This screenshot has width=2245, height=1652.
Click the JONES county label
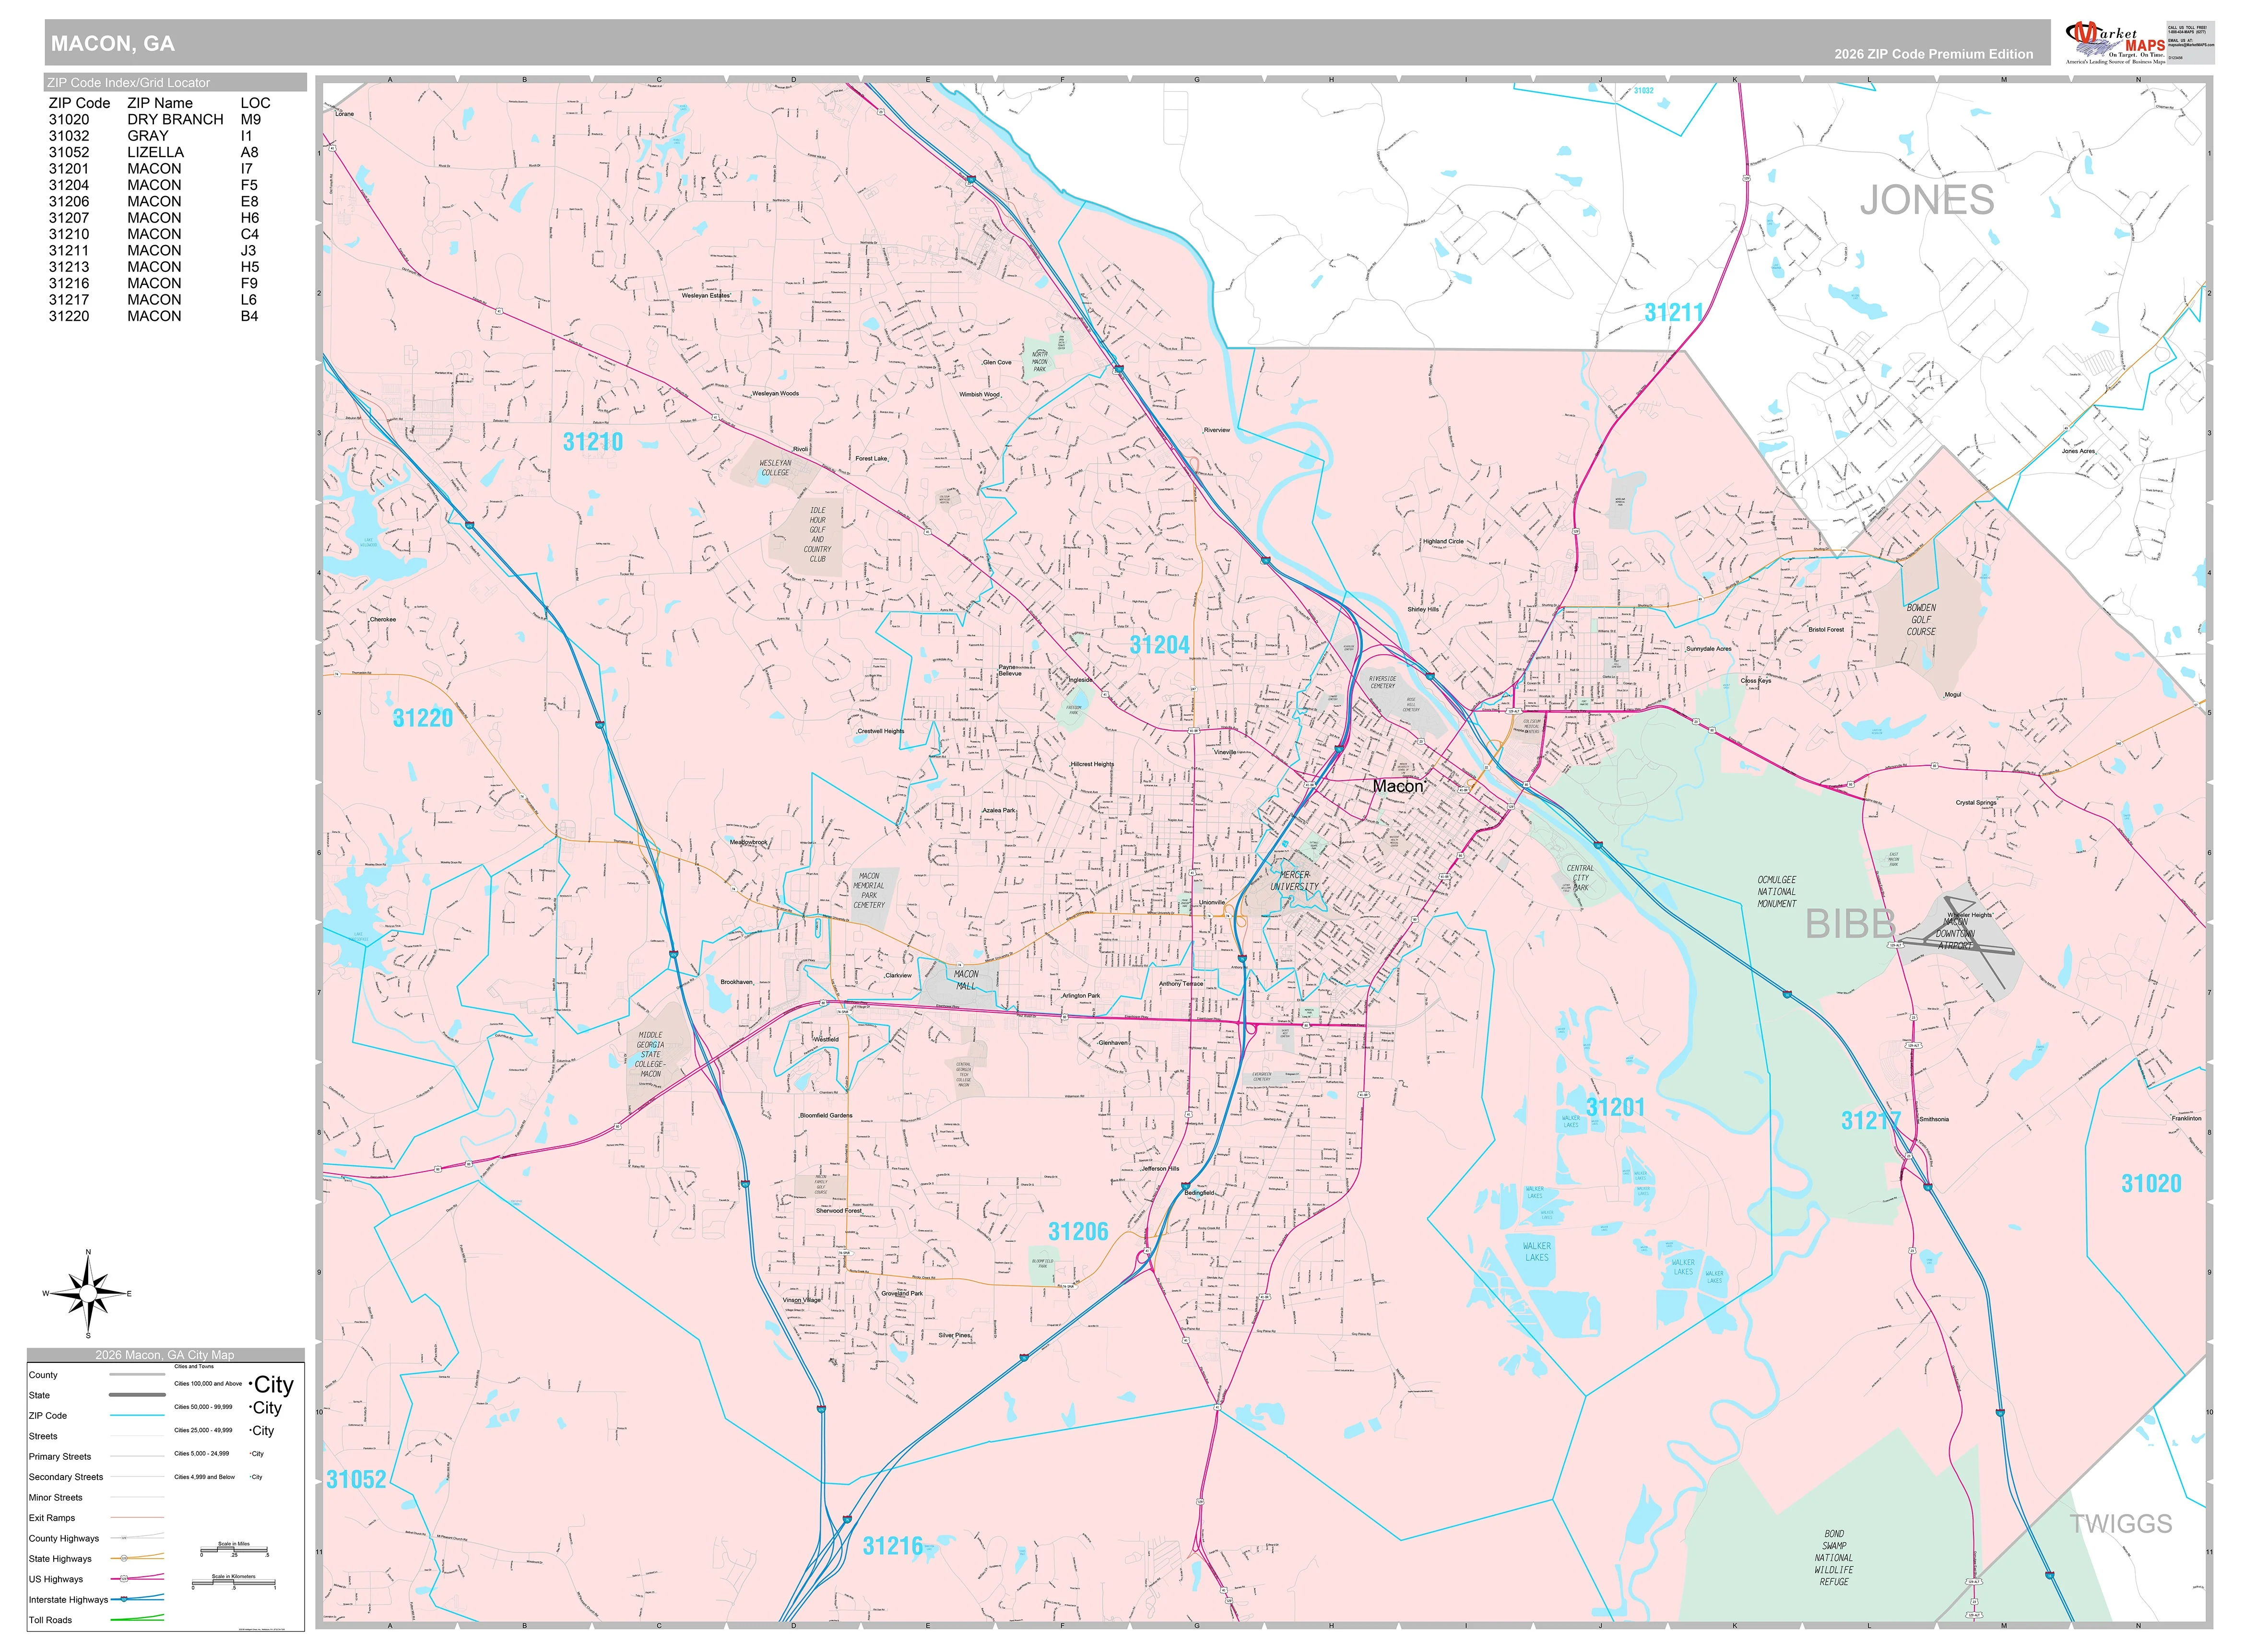(1927, 200)
